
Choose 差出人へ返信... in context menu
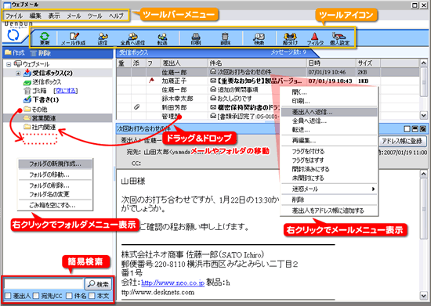pyautogui.click(x=329, y=112)
